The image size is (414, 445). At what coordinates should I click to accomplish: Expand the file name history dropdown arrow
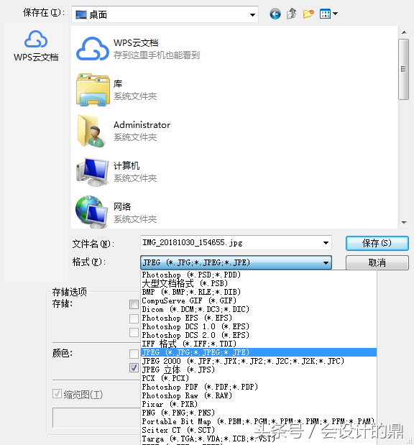326,243
